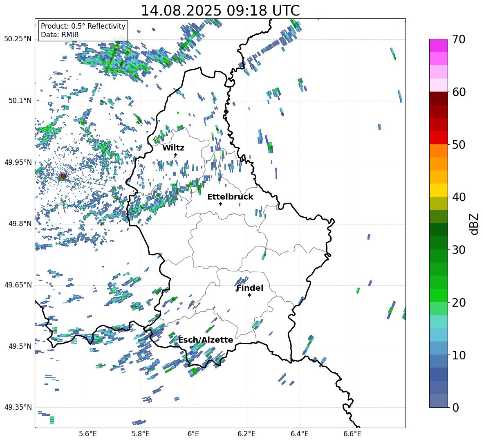
Task: Click the 49.95°N latitude tick label
Action: 18,162
